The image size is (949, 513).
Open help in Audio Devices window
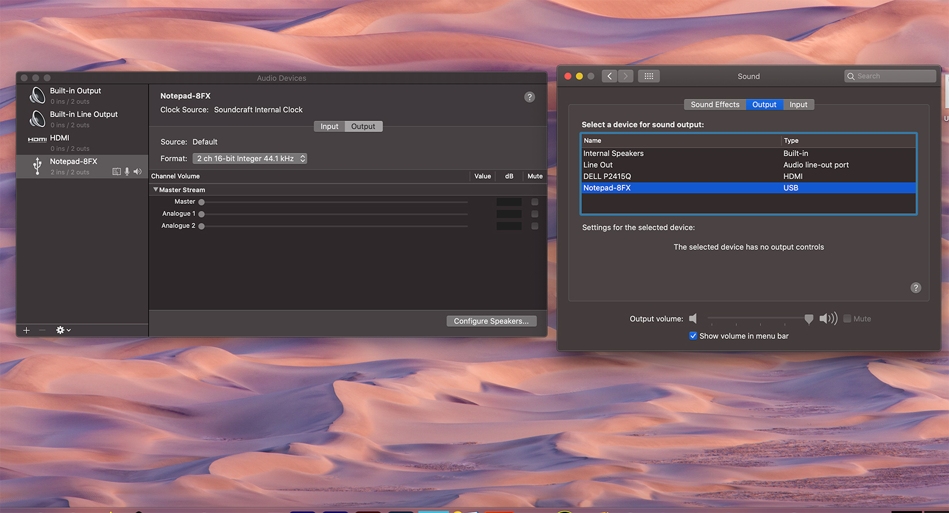click(x=529, y=97)
